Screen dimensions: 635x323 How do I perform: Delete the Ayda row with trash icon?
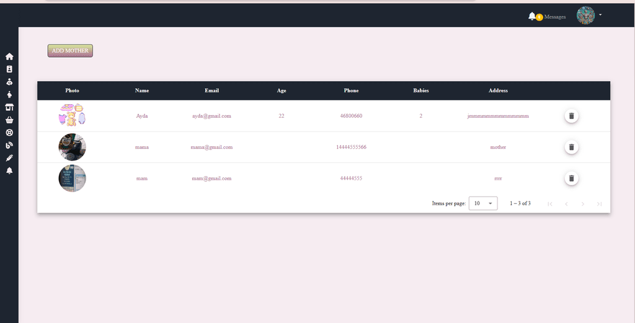click(x=571, y=116)
